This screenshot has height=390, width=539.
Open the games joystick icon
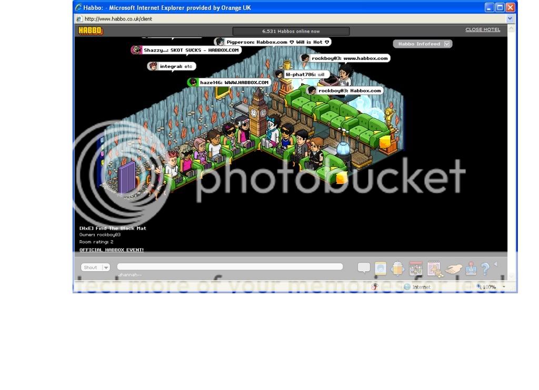click(x=471, y=269)
